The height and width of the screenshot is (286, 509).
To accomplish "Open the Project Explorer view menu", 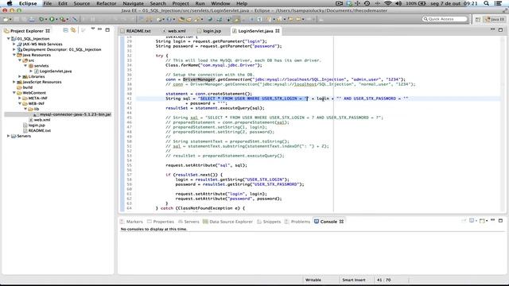I will 93,29.
